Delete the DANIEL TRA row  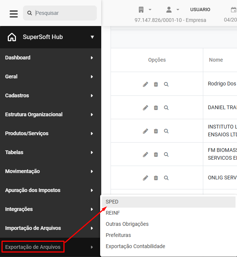pyautogui.click(x=156, y=108)
